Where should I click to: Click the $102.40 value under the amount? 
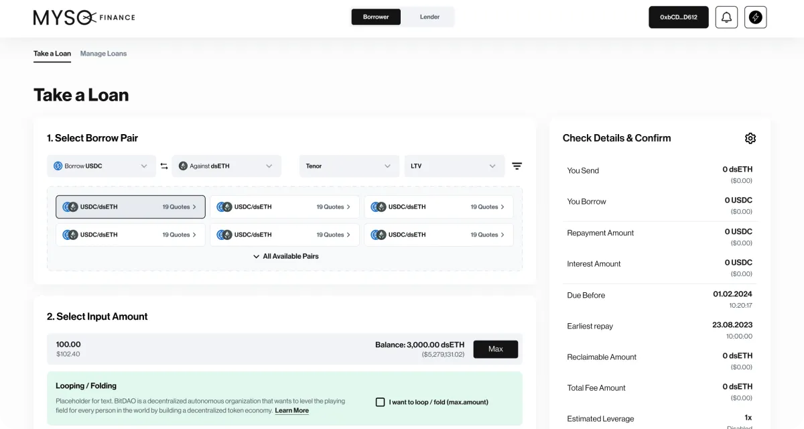[x=68, y=354]
